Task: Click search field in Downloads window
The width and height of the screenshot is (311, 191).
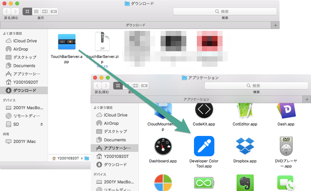Action: click(225, 11)
